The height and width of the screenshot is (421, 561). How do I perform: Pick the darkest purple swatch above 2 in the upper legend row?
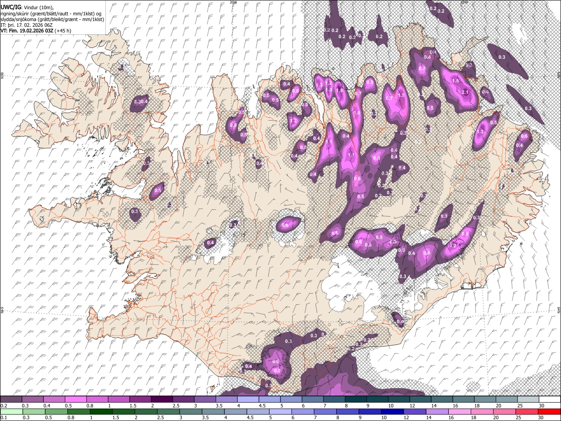point(161,400)
